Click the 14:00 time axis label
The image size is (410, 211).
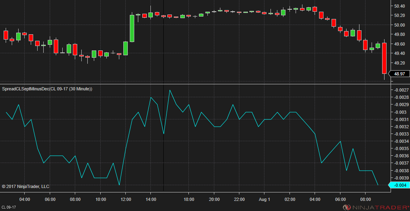tap(151, 199)
